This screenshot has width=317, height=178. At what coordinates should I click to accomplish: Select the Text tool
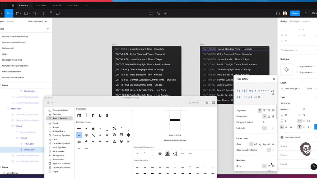point(43,13)
